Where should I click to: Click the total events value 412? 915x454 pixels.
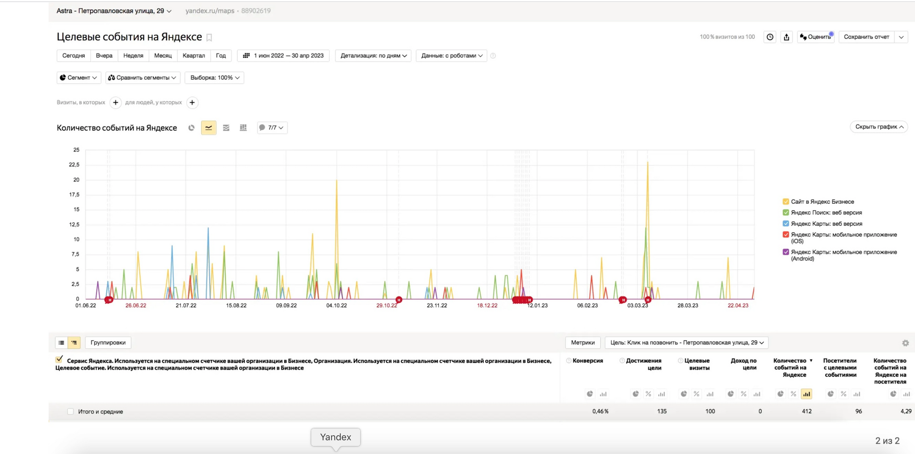[x=806, y=412]
